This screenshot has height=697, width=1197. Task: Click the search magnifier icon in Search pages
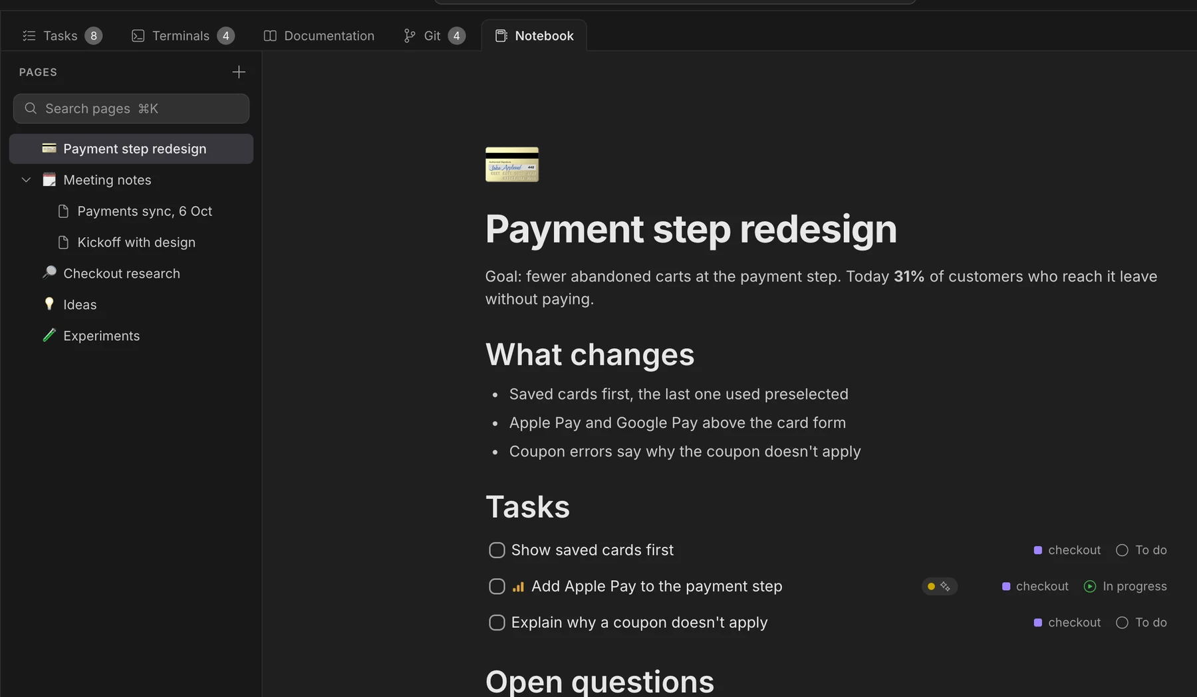tap(31, 108)
